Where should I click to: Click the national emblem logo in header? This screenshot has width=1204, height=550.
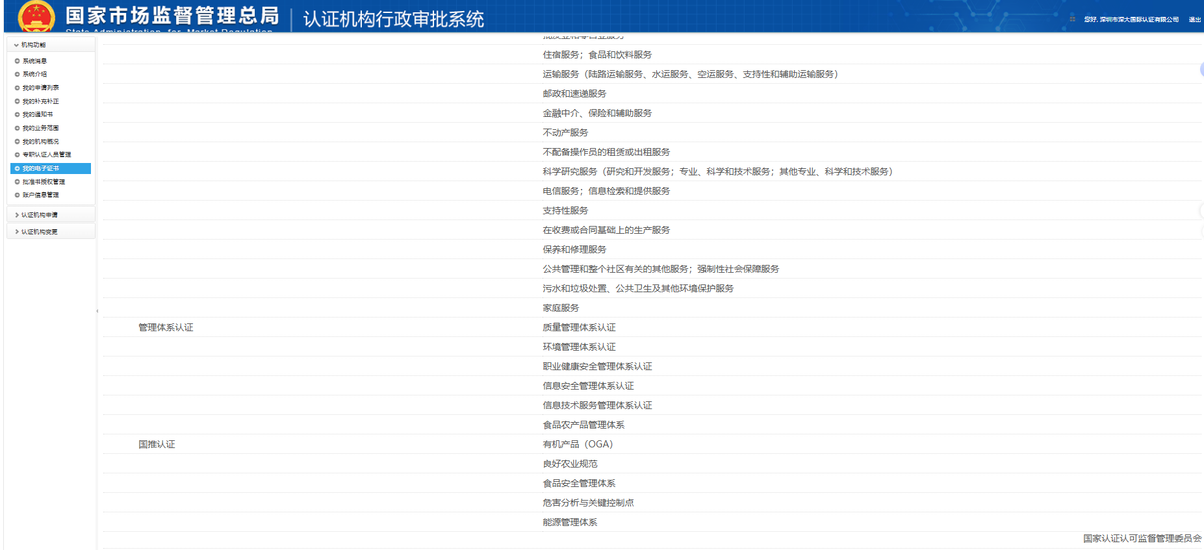coord(36,16)
